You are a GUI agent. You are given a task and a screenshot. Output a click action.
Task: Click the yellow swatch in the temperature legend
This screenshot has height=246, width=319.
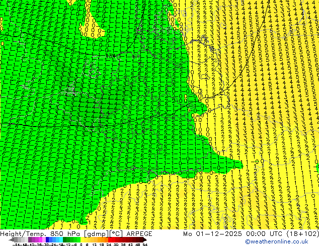82,239
